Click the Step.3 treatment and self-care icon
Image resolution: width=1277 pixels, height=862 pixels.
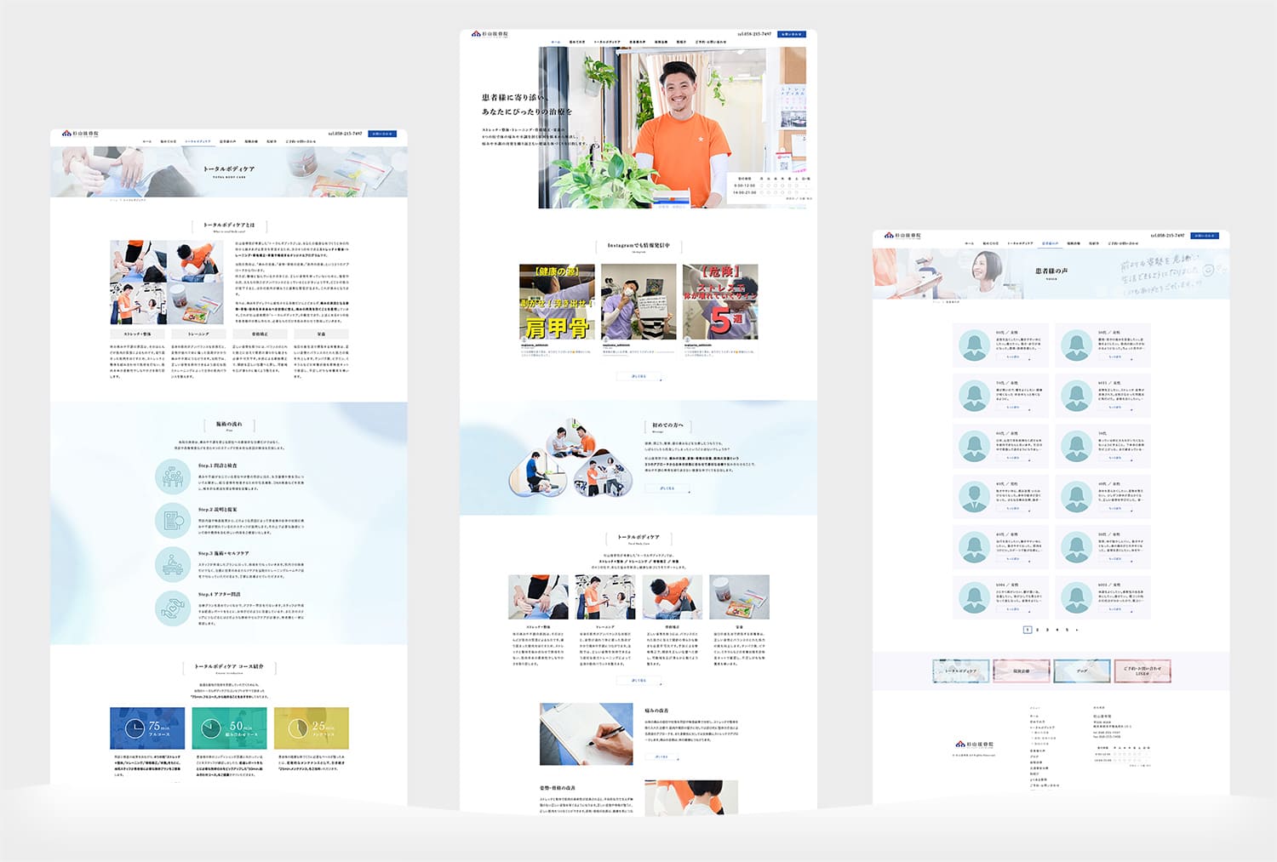point(173,564)
